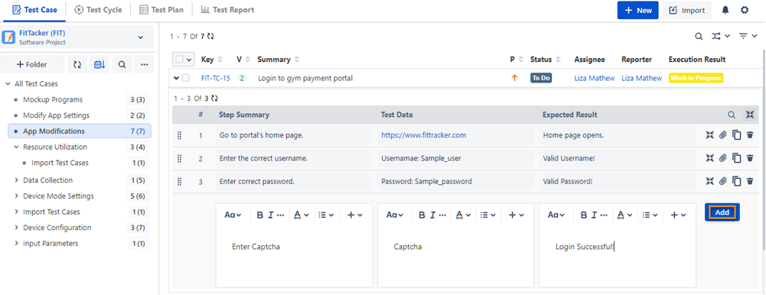
Task: Grab the drag handle of step 1
Action: (179, 135)
